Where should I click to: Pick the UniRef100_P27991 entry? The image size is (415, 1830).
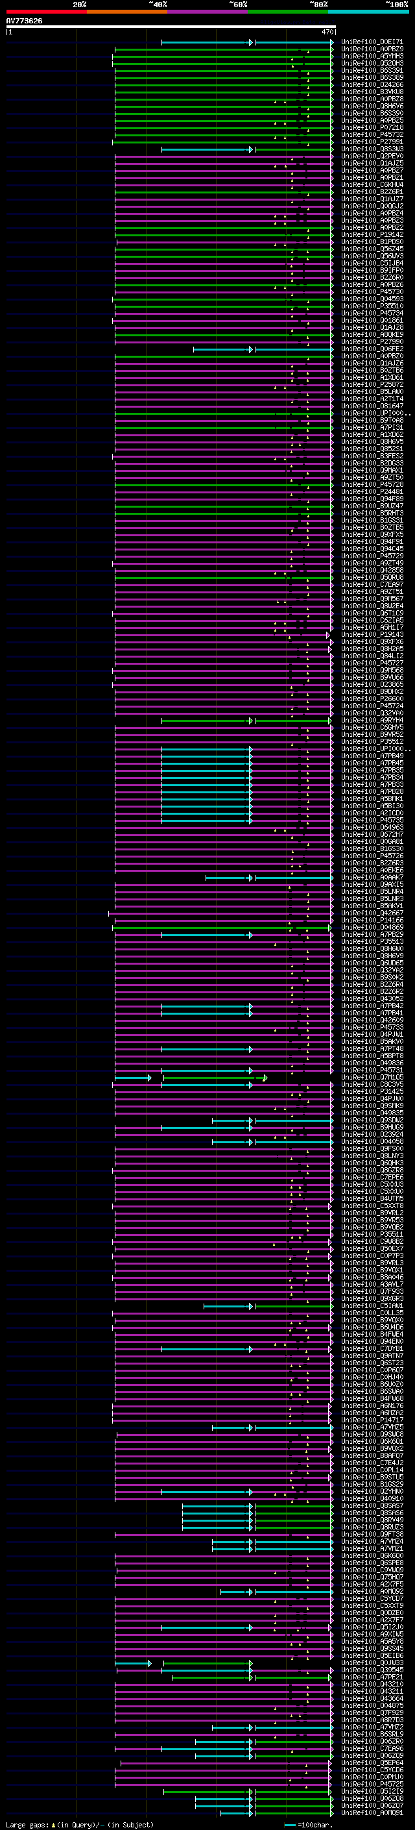pyautogui.click(x=372, y=142)
